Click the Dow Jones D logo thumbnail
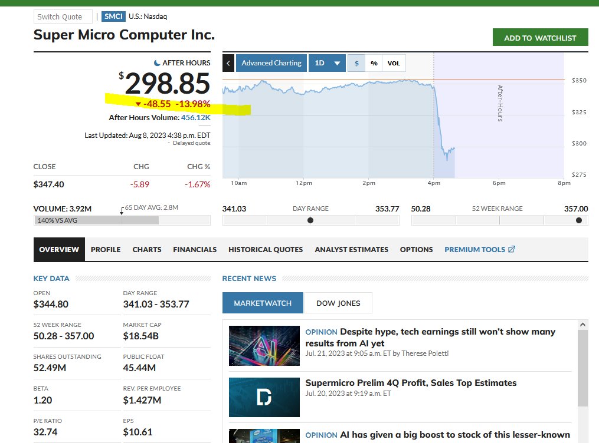599x443 pixels. 264,397
